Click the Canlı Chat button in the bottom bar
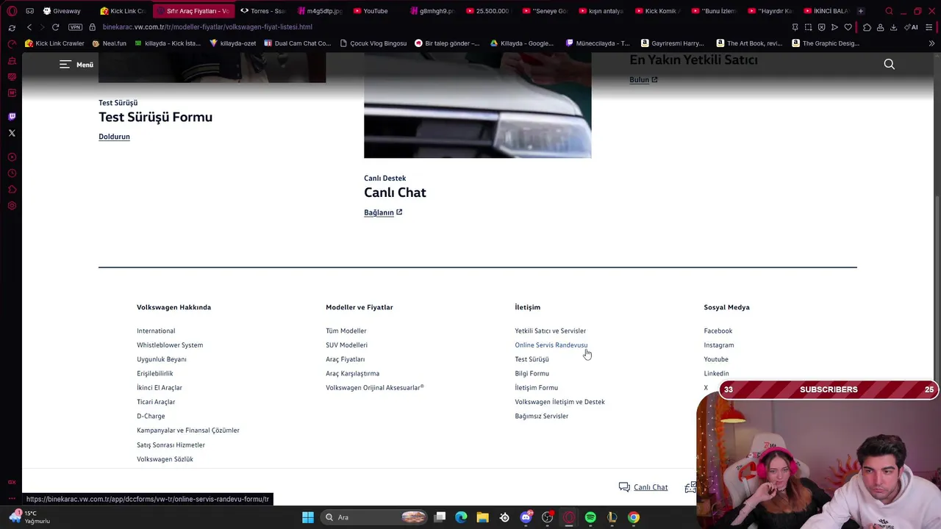Image resolution: width=941 pixels, height=529 pixels. 643,487
